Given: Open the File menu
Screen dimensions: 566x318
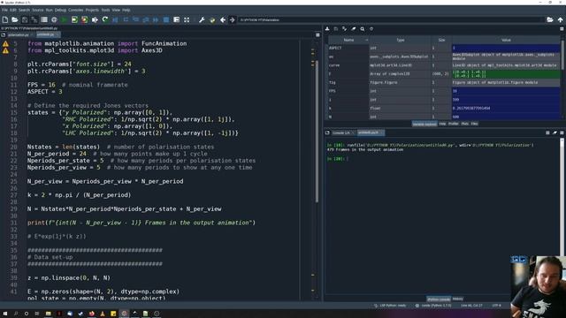Looking at the screenshot, I should (4, 10).
